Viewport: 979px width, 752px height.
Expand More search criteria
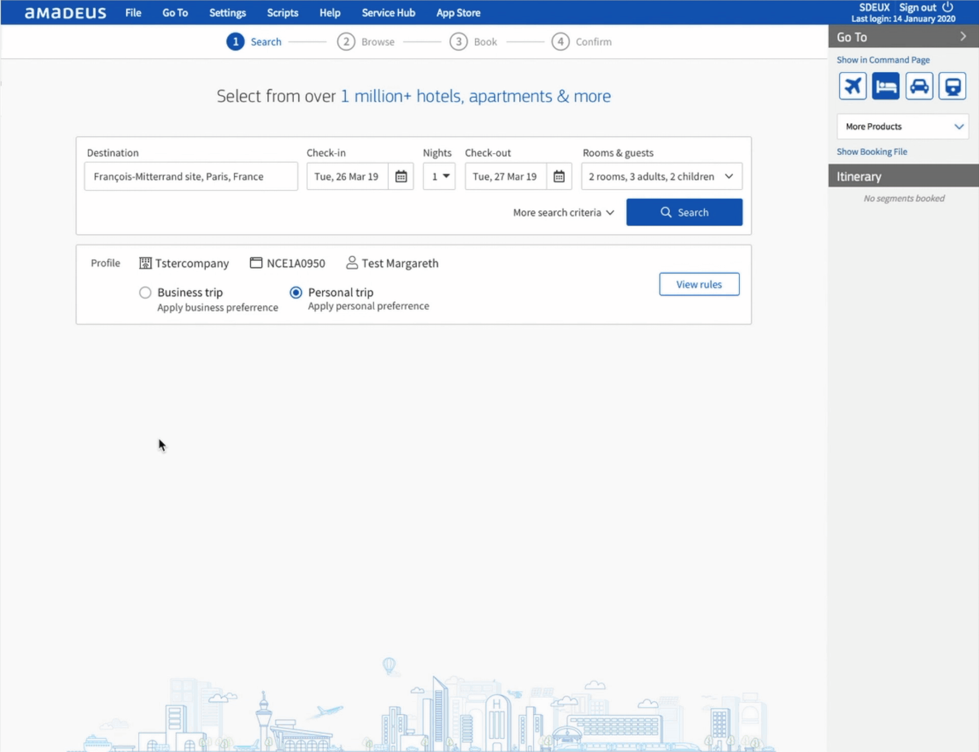tap(563, 213)
